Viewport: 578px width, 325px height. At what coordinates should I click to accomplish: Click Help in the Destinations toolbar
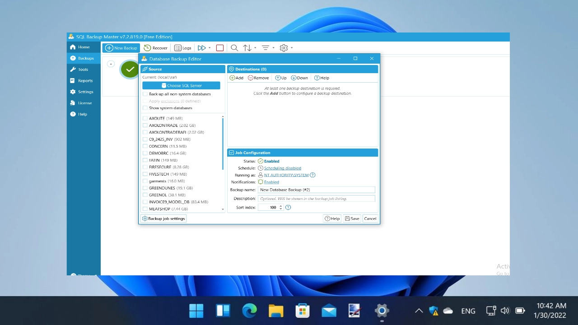coord(322,78)
